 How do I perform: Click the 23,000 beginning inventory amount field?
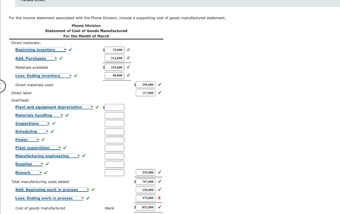click(x=114, y=50)
